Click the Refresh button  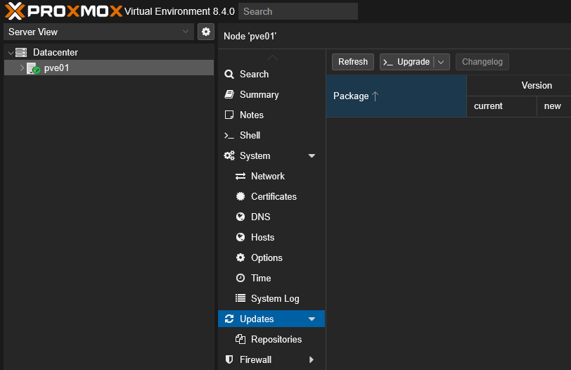[x=353, y=62]
